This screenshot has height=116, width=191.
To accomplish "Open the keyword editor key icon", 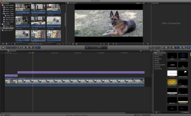I will (x=19, y=47).
